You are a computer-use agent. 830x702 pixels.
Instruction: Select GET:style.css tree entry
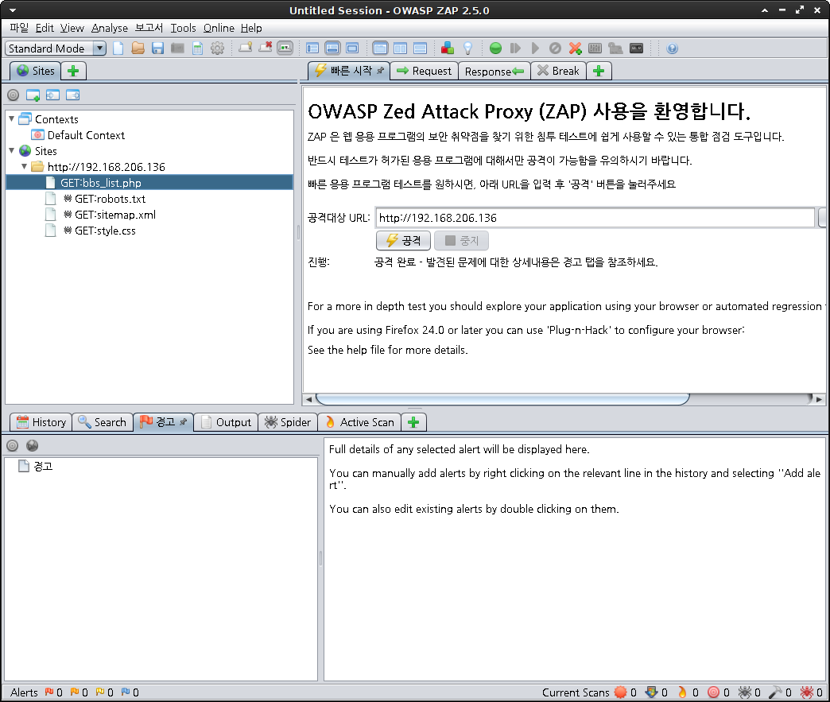(105, 231)
